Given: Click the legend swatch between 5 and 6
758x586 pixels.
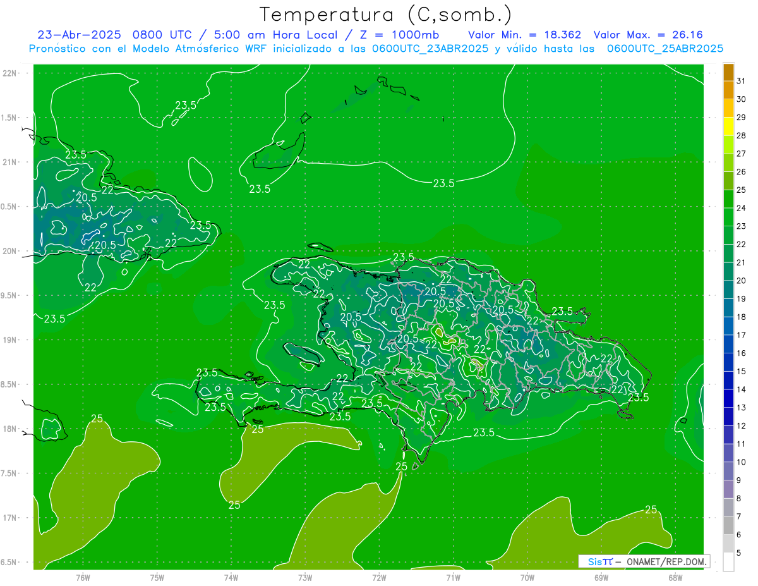Looking at the screenshot, I should 728,544.
